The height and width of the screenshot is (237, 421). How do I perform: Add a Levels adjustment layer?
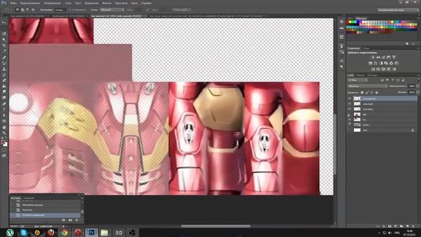378,57
